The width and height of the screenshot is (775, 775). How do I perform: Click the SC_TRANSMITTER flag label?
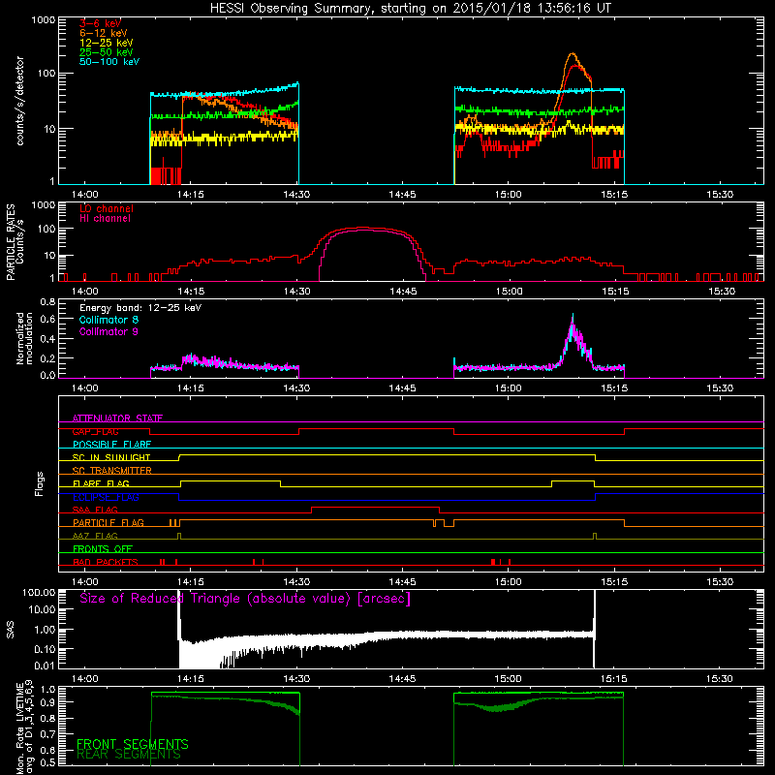pyautogui.click(x=112, y=471)
